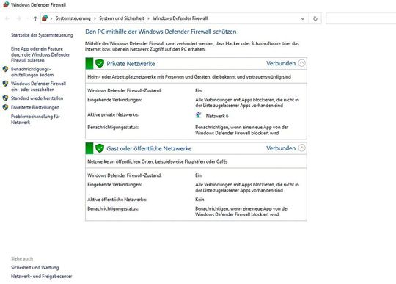Click the breadcrumb chevron before Systemsteuerung
Image resolution: width=396 pixels, height=284 pixels.
tap(51, 18)
